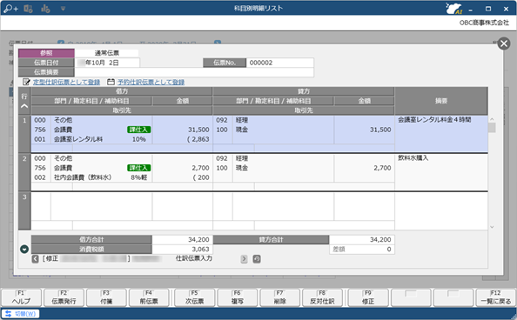Image resolution: width=517 pixels, height=320 pixels.
Task: Click the bar chart icon in title bar
Action: click(45, 9)
